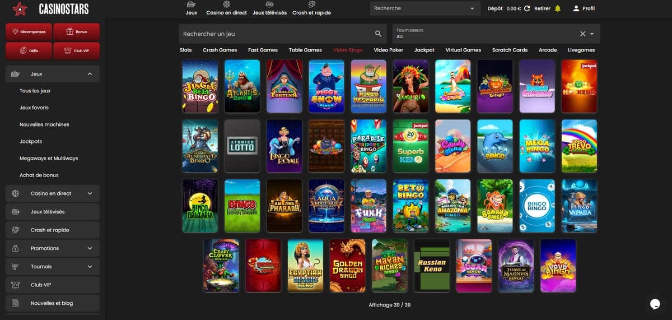672x320 pixels.
Task: Open Crash et rapide in top navigation
Action: pos(311,8)
